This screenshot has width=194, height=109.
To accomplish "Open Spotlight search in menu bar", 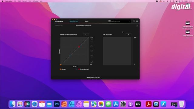I will 174,1.
